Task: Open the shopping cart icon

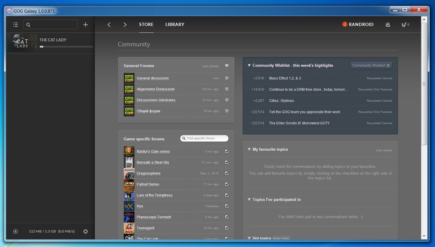Action: (404, 25)
